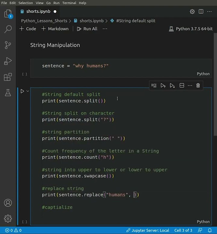Split cell using cell toolbar icon
Screen dimensions: 217x234
click(182, 85)
